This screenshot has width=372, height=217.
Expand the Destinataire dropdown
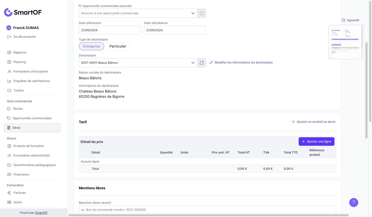click(193, 63)
